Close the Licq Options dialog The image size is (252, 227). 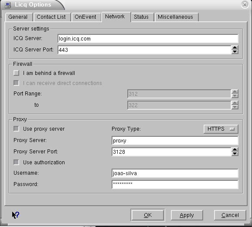click(245, 5)
